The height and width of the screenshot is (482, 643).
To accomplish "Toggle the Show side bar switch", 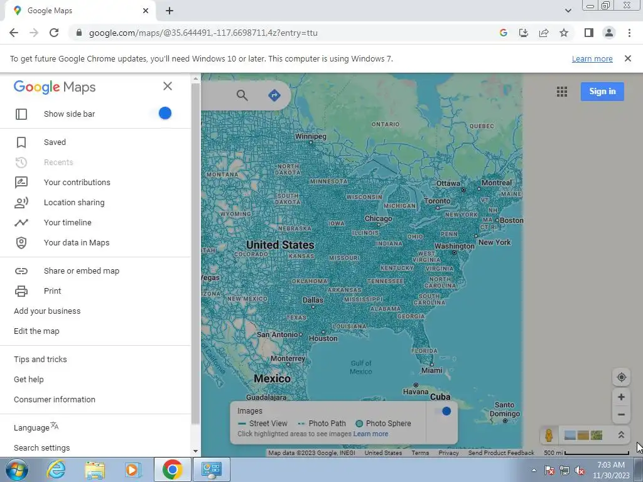I will [165, 113].
